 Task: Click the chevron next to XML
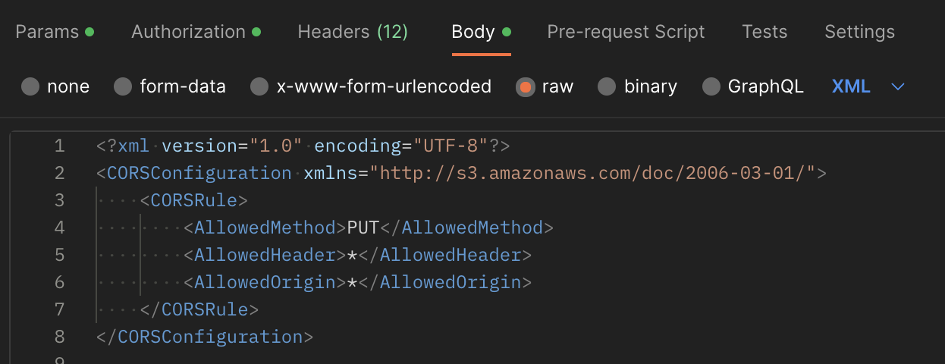898,87
